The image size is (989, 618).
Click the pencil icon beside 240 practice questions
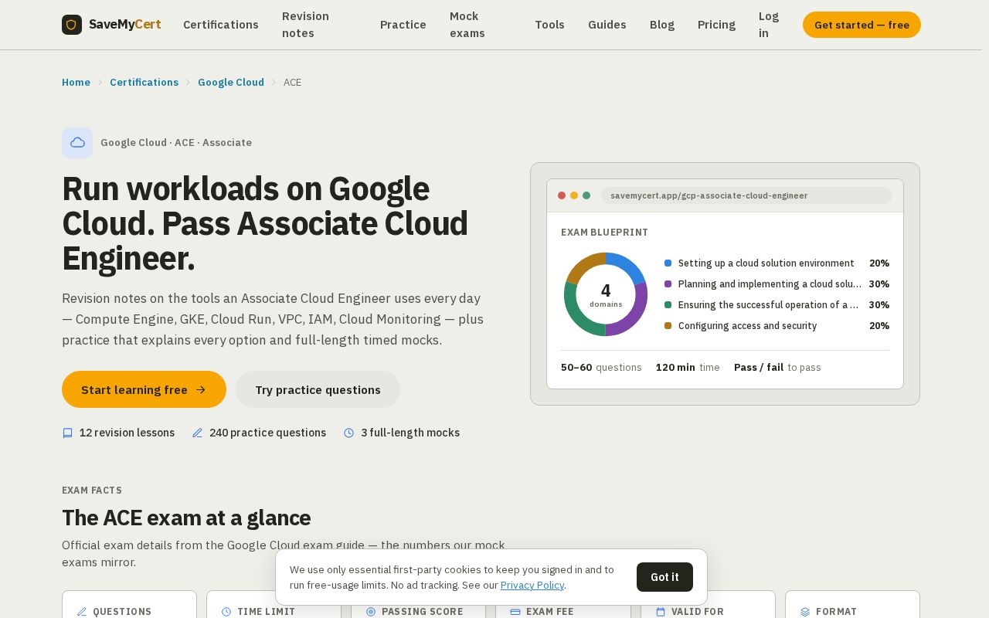(x=197, y=433)
